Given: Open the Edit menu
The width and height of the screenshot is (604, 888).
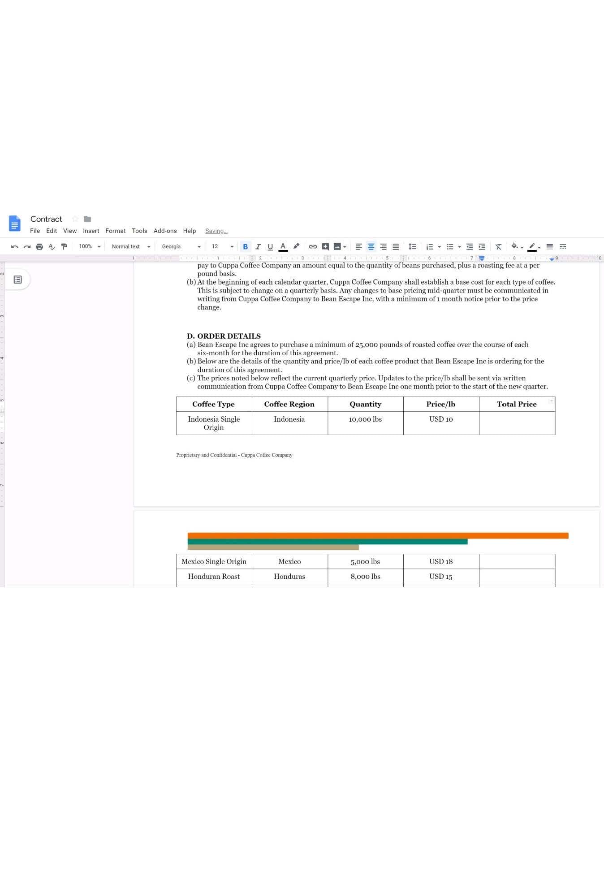Looking at the screenshot, I should pos(52,231).
